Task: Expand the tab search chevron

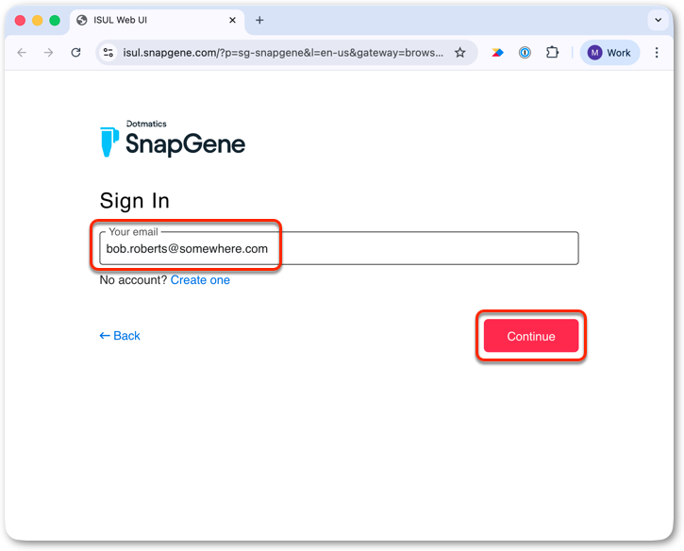Action: 658,20
